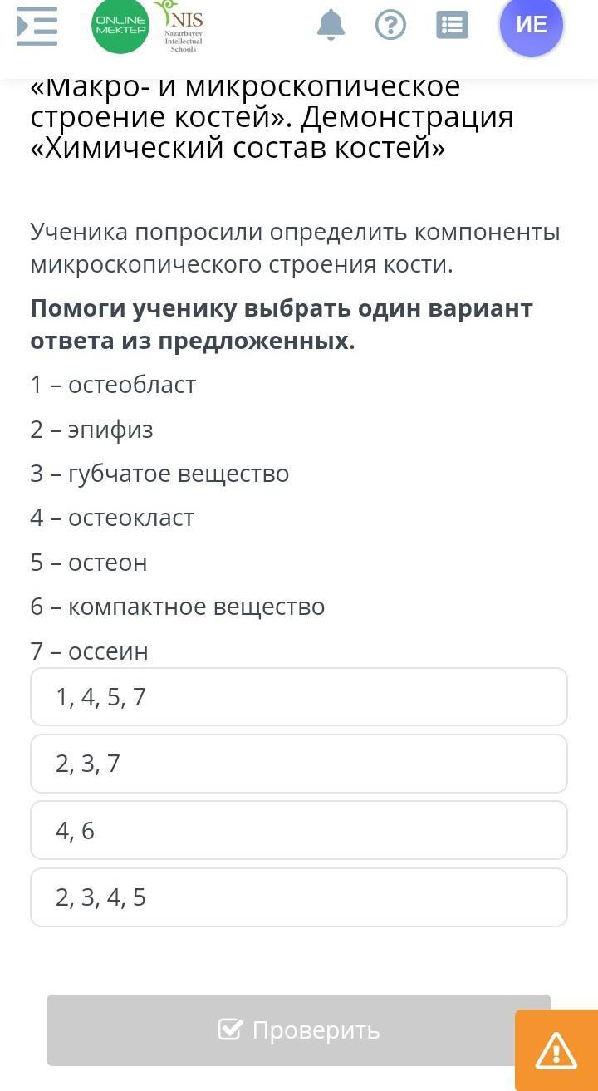Click list item 3 – губчатое вещество
598x1091 pixels.
tap(159, 474)
